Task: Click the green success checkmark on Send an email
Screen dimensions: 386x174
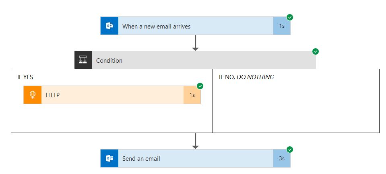Action: pyautogui.click(x=290, y=149)
